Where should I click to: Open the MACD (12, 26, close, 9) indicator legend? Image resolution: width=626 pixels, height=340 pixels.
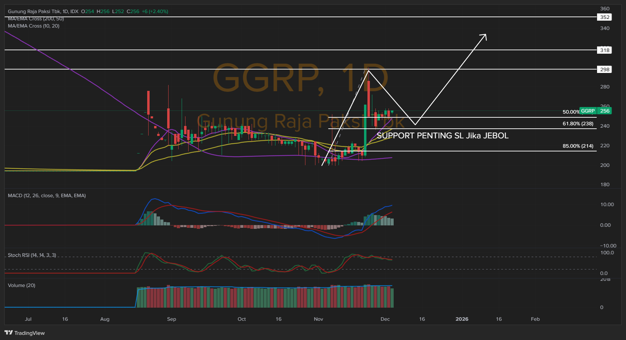(47, 195)
